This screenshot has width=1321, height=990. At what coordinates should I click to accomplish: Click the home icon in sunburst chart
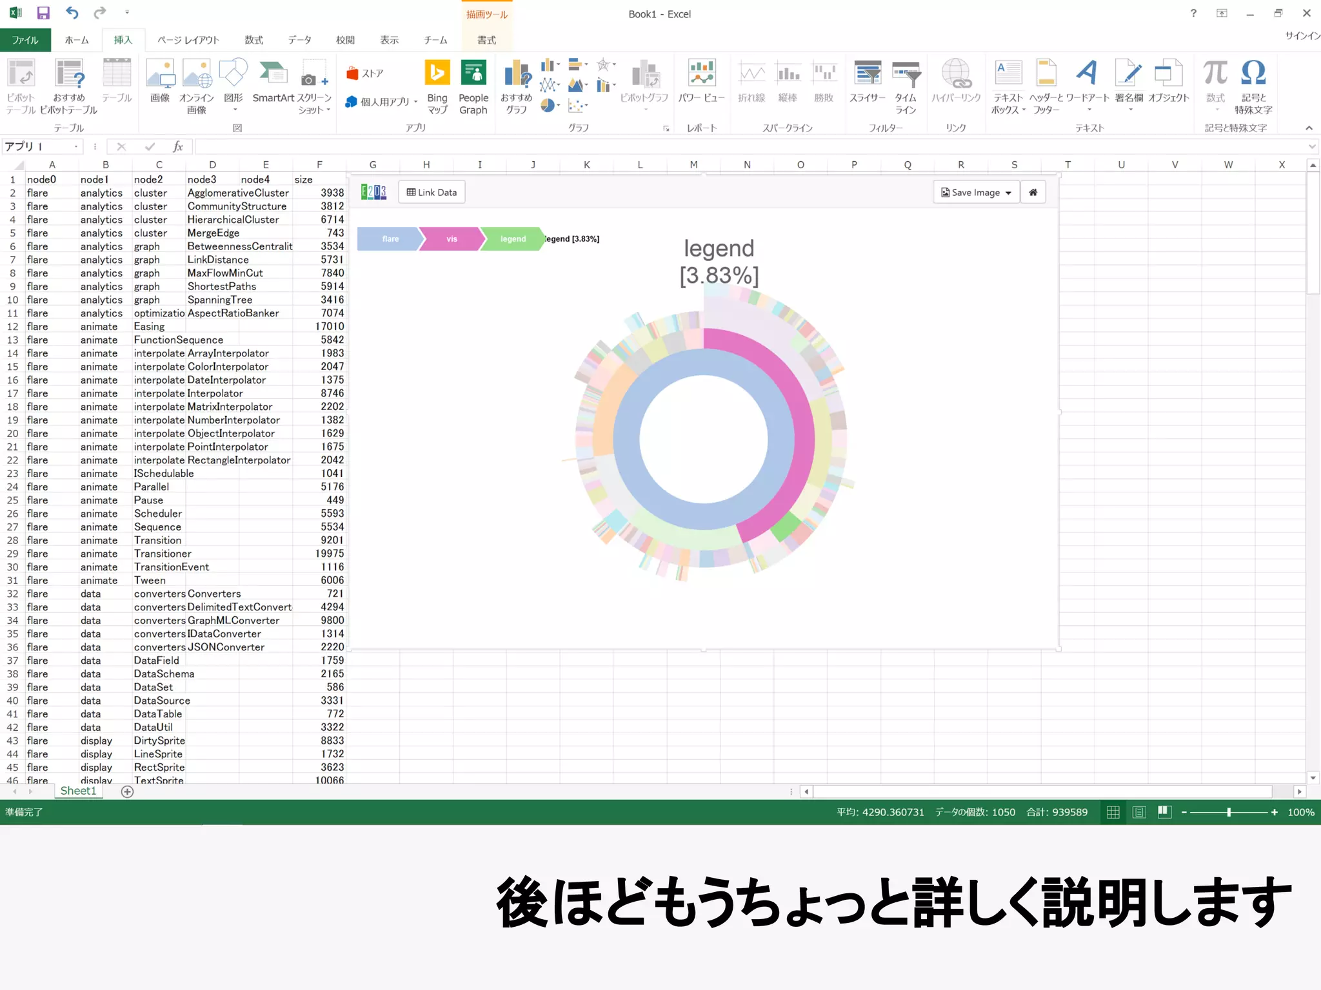(x=1033, y=192)
